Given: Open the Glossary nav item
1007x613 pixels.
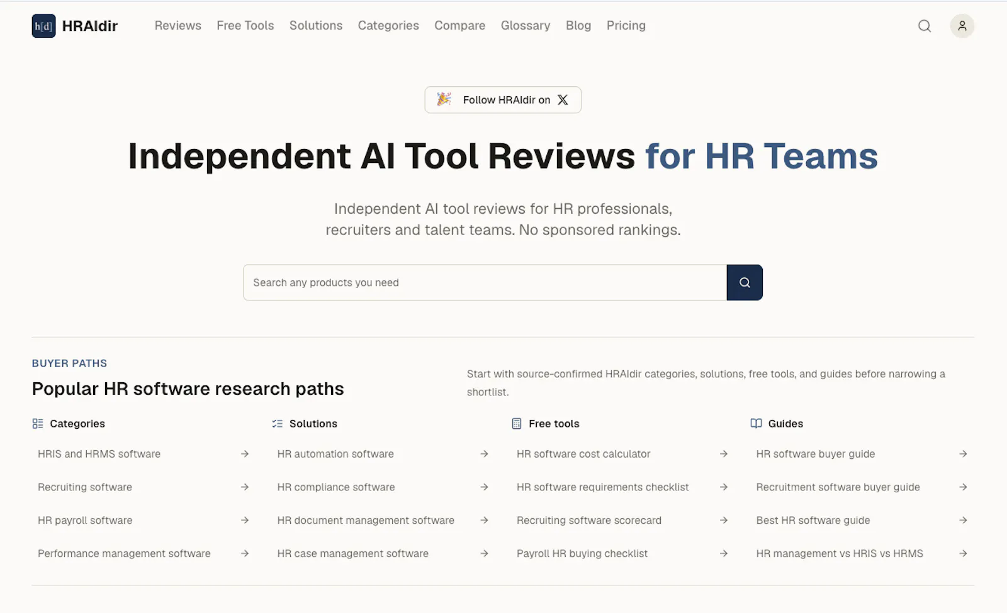Looking at the screenshot, I should click(x=526, y=26).
